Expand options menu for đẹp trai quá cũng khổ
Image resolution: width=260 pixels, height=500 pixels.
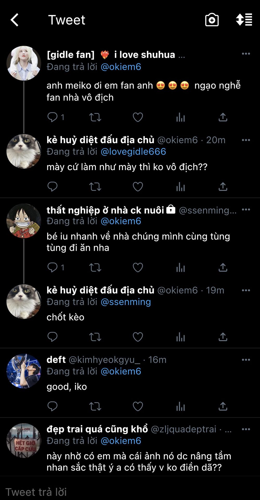(246, 429)
